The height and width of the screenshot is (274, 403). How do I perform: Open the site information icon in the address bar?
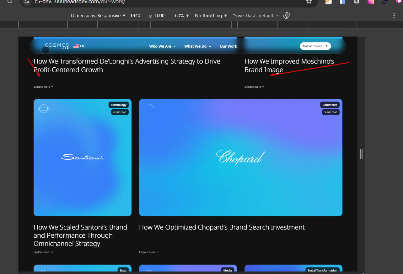click(26, 2)
